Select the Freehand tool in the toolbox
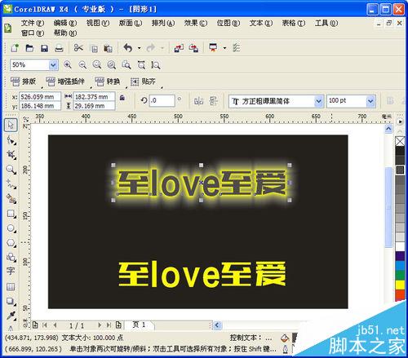 pyautogui.click(x=11, y=183)
